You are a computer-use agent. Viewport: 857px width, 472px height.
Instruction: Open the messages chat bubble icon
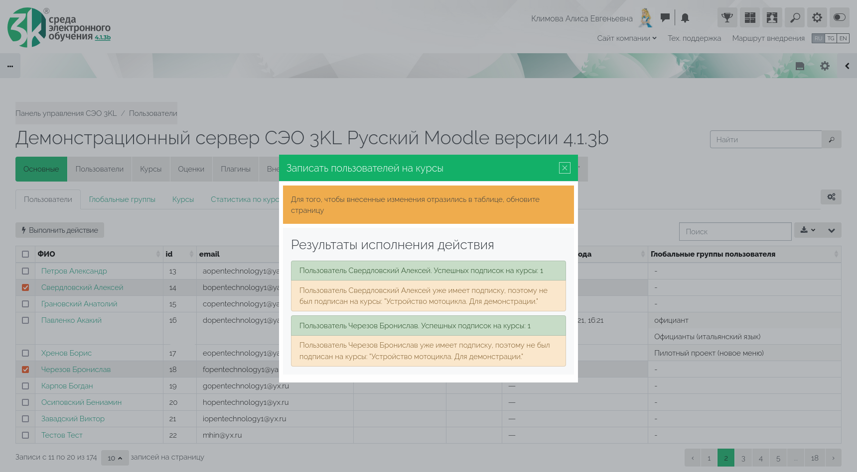pos(665,18)
